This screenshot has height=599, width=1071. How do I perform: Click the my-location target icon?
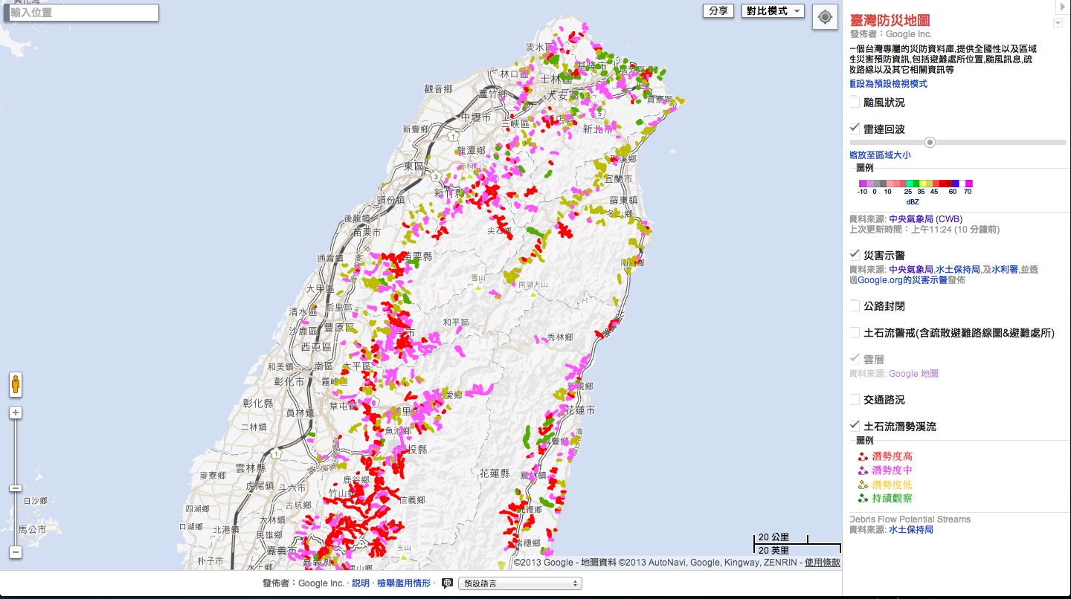pos(825,17)
